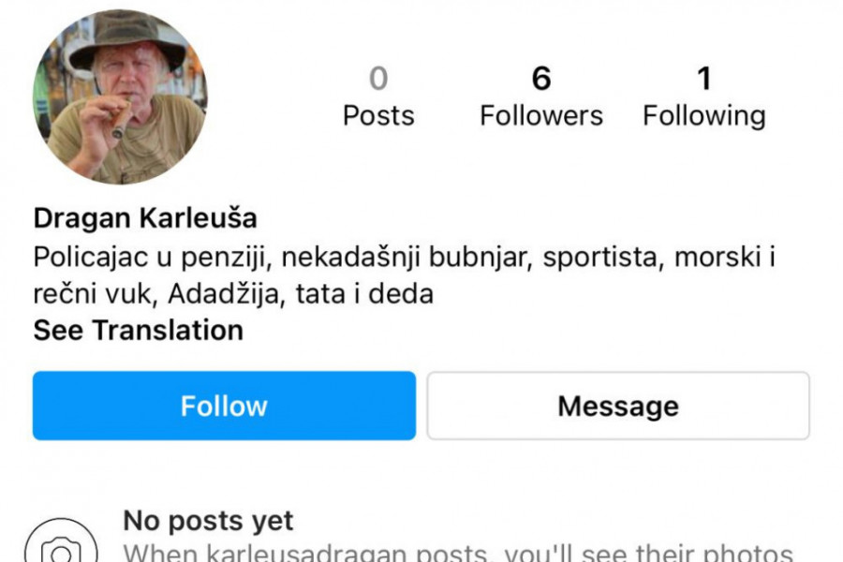Viewport: 843px width, 562px height.
Task: Tap the blue Follow button
Action: [224, 406]
